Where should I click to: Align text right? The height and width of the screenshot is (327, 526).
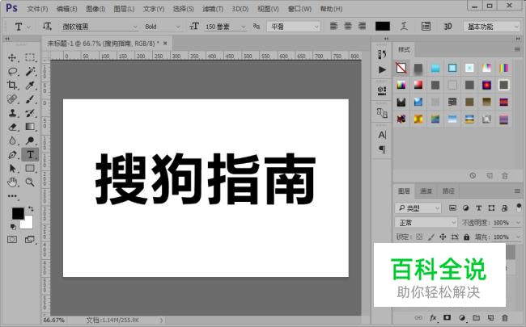pyautogui.click(x=362, y=26)
